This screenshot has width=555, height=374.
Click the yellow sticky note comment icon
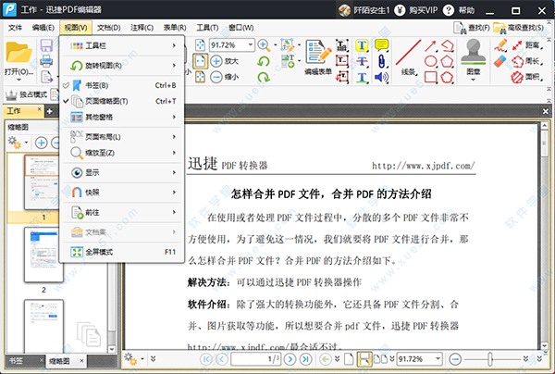(x=381, y=45)
